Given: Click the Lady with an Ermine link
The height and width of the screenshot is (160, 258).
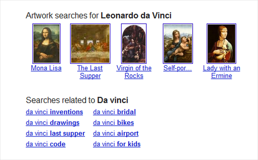Looking at the screenshot, I should pos(221,72).
